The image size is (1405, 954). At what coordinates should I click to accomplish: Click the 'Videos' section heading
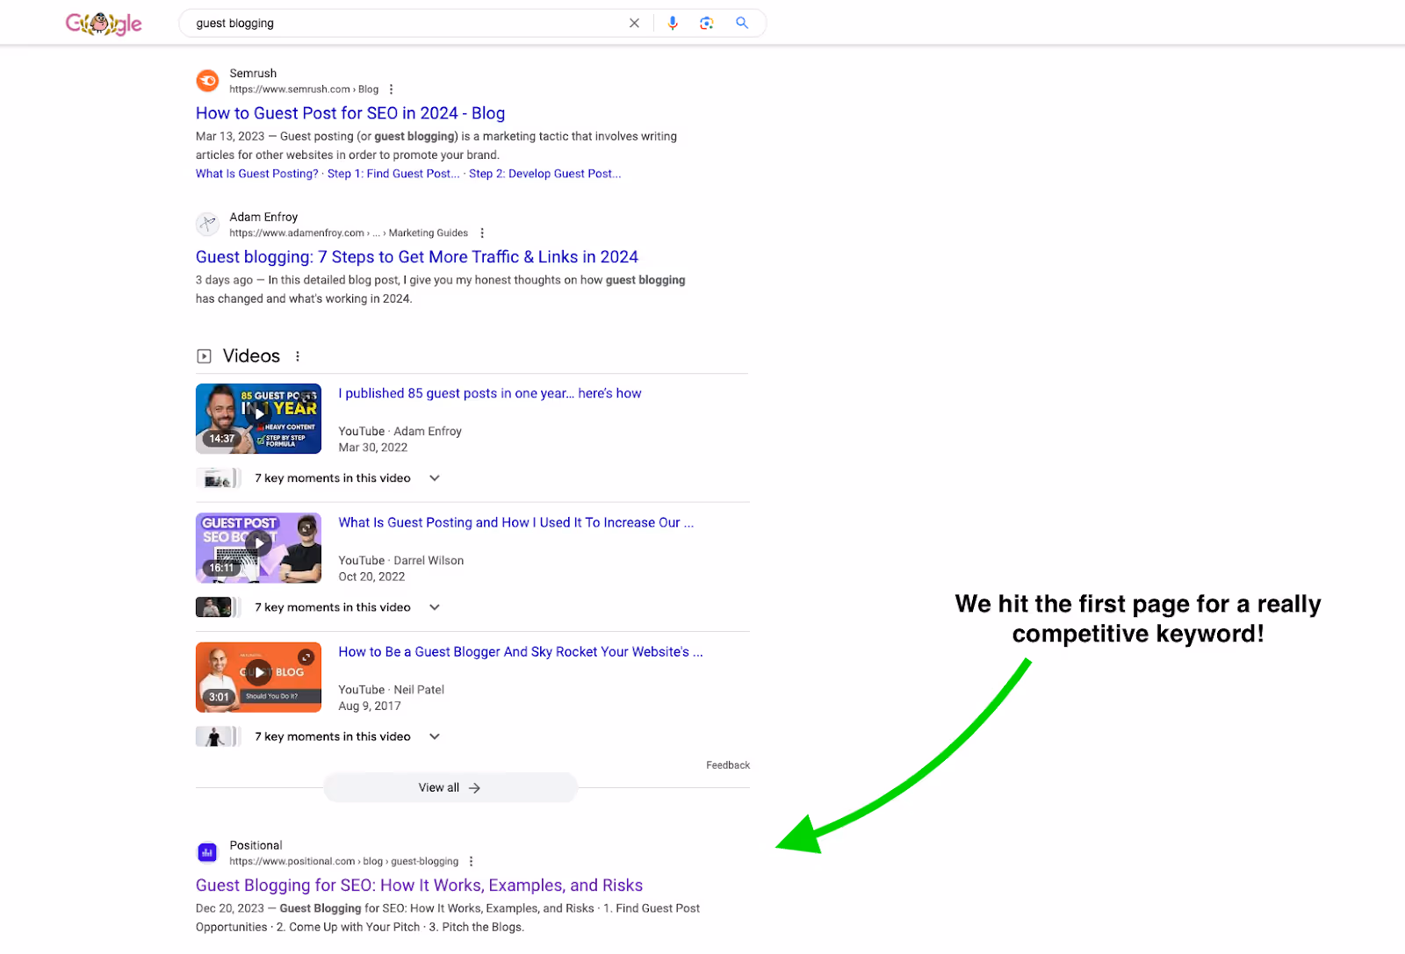tap(251, 356)
